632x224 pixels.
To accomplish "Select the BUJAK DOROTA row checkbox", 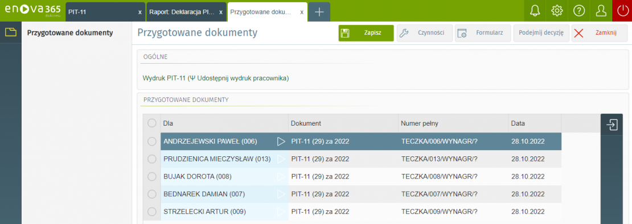I will (x=152, y=176).
